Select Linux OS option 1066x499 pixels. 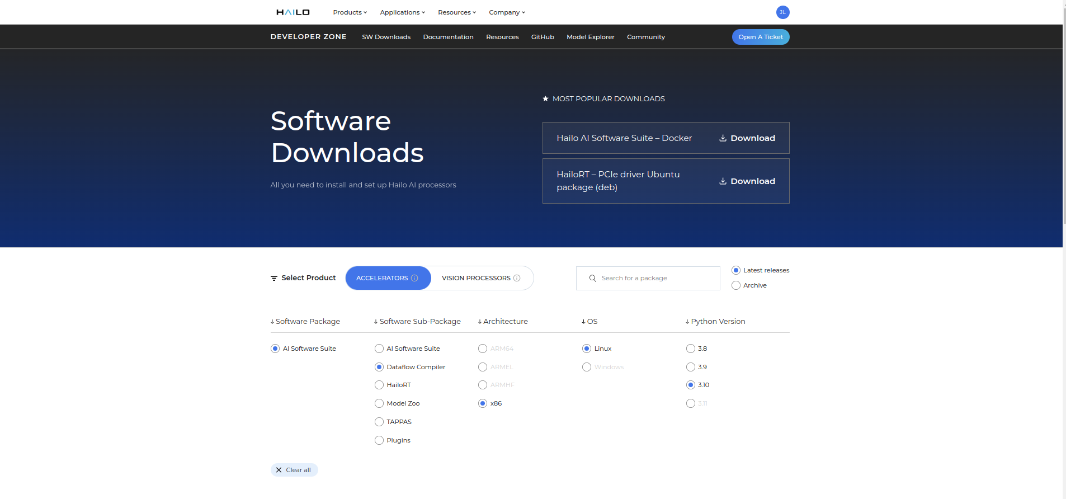587,349
